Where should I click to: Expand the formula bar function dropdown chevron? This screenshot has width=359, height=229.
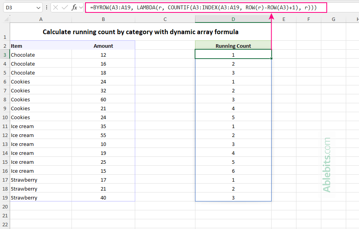[x=81, y=7]
